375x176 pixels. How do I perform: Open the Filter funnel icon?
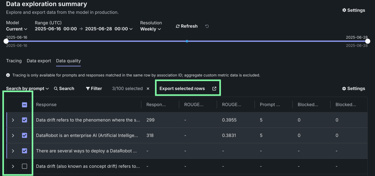(88, 89)
